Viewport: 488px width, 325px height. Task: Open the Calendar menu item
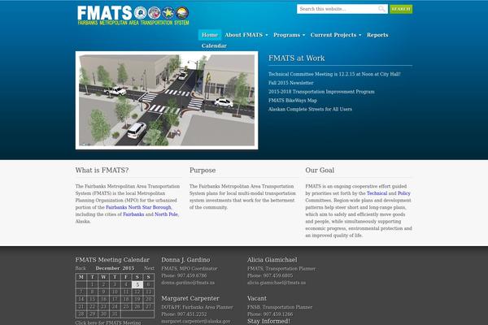tap(214, 45)
